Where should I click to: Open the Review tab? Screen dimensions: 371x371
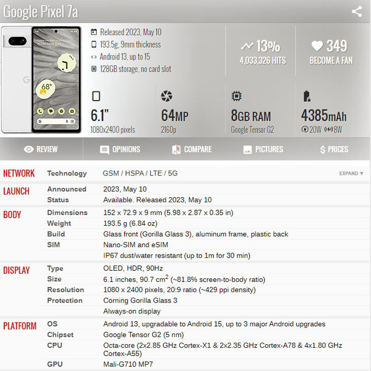click(x=41, y=149)
